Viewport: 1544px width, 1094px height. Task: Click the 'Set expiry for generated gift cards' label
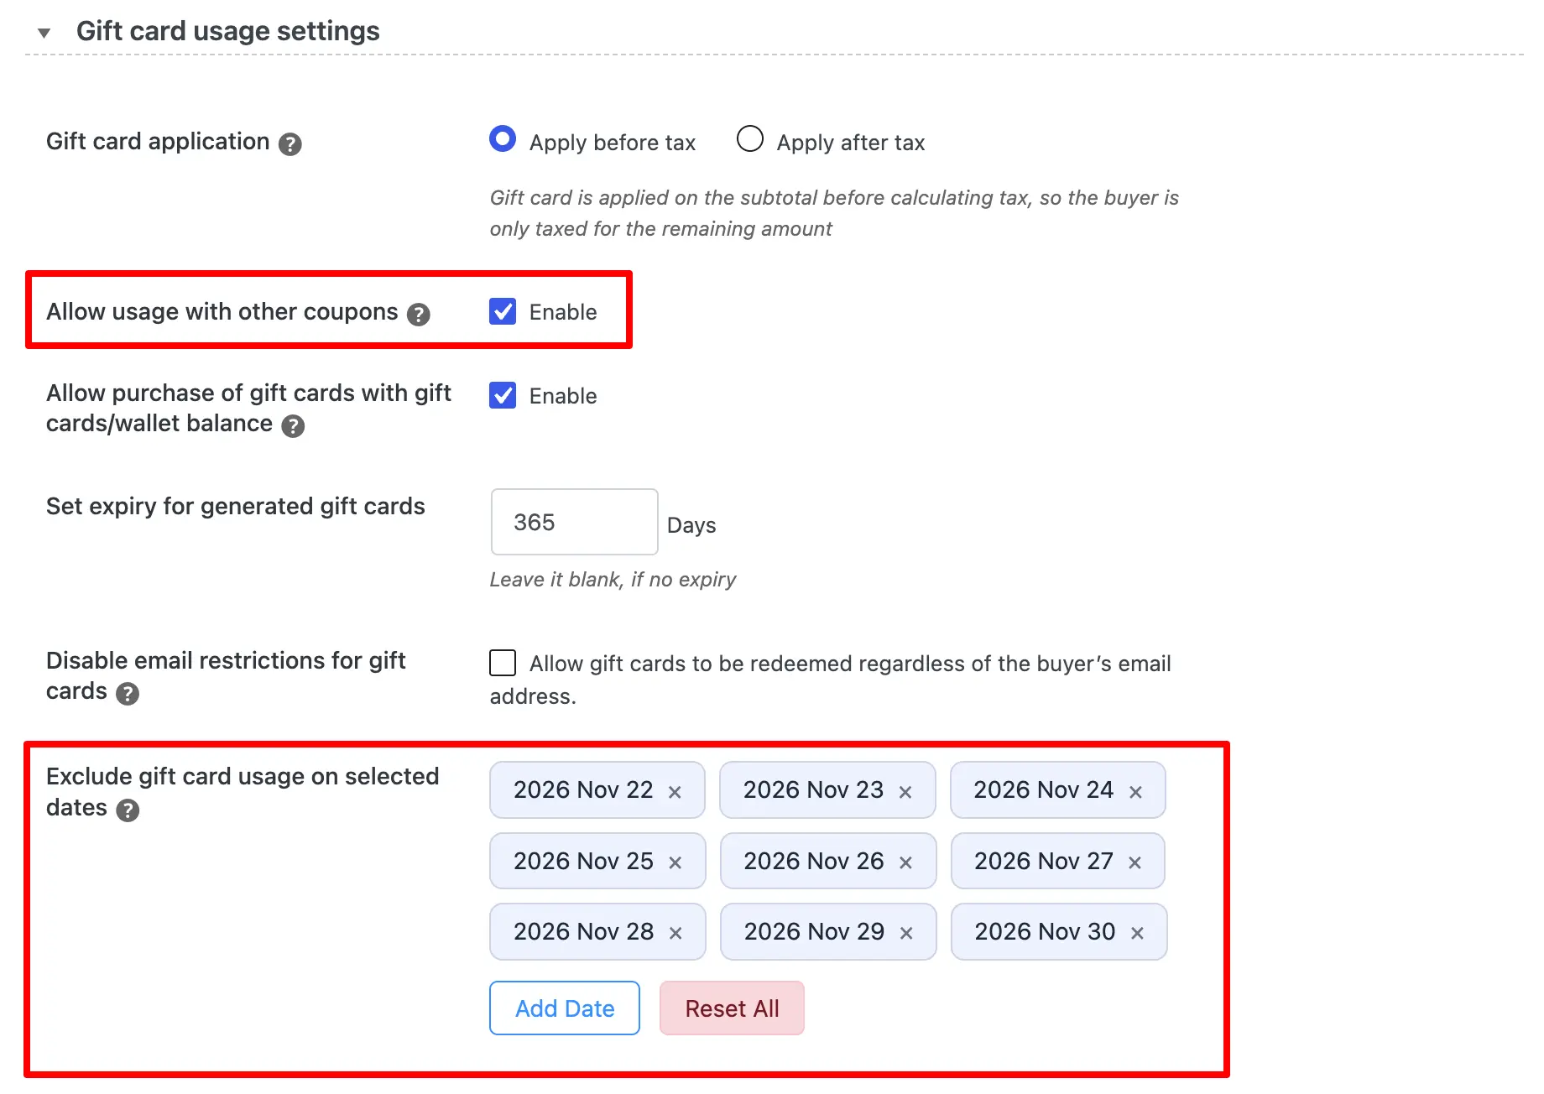tap(236, 507)
